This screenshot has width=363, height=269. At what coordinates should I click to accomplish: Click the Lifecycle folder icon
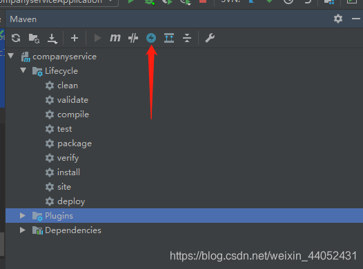coord(37,71)
